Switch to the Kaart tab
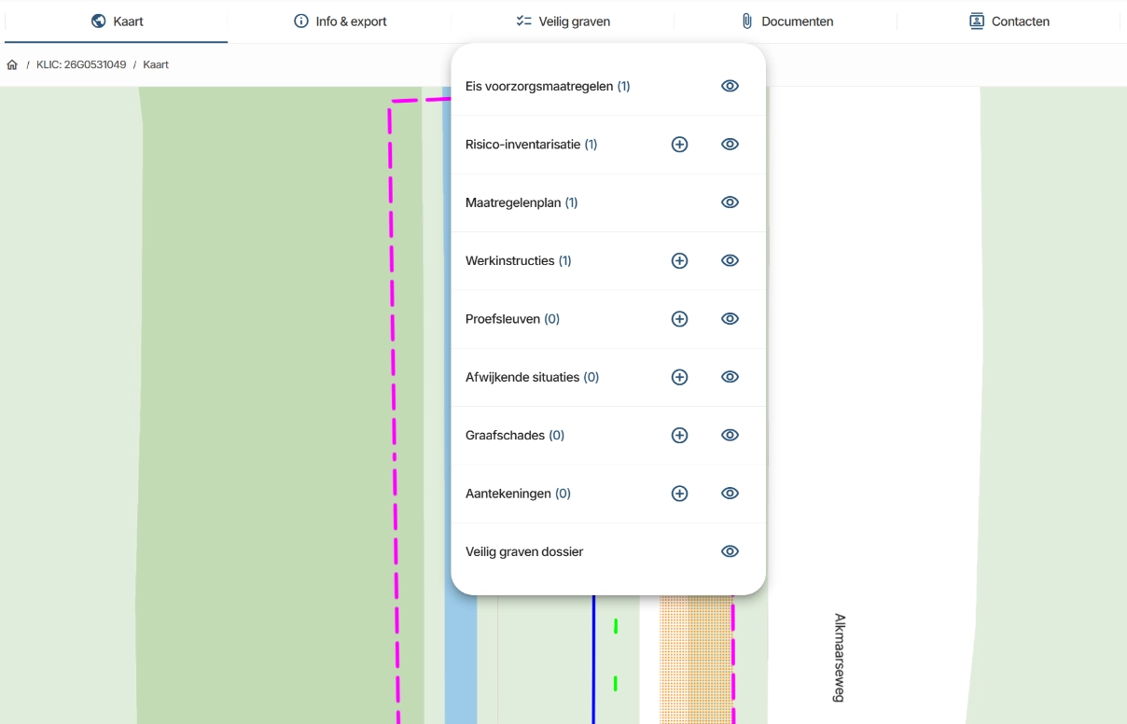Viewport: 1127px width, 724px height. pyautogui.click(x=117, y=21)
